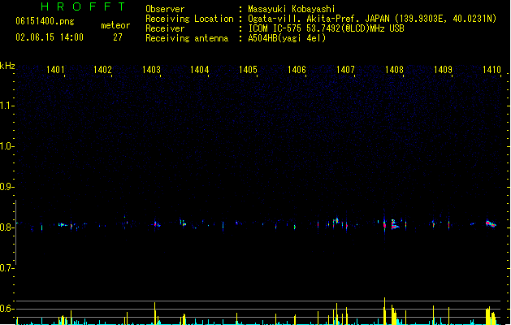This screenshot has height=325, width=511.
Task: Click the 1405 time marker
Action: tap(249, 70)
